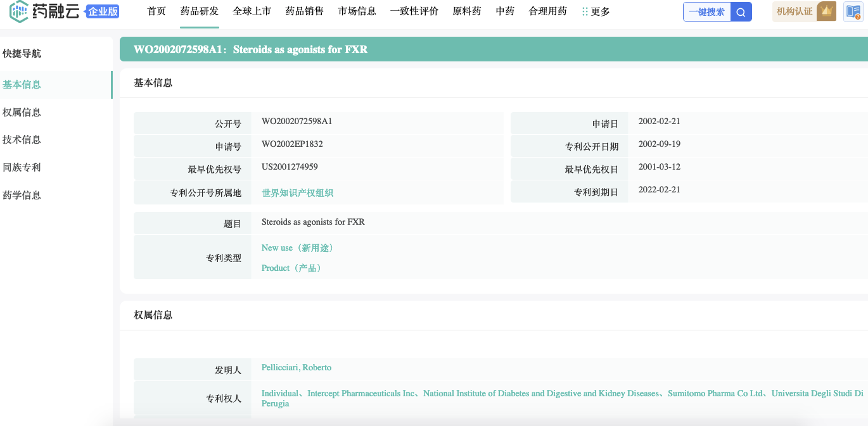Viewport: 868px width, 426px height.
Task: Open the 中药 menu
Action: 505,11
